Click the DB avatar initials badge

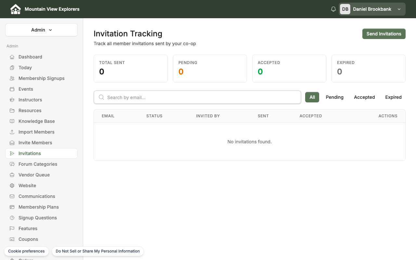click(345, 9)
